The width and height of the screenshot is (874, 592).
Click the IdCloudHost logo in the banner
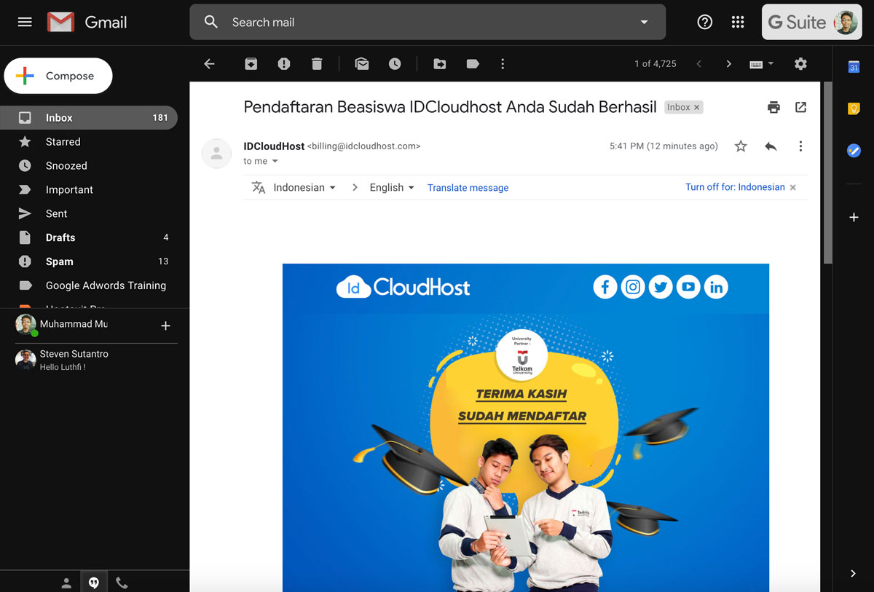tap(403, 287)
